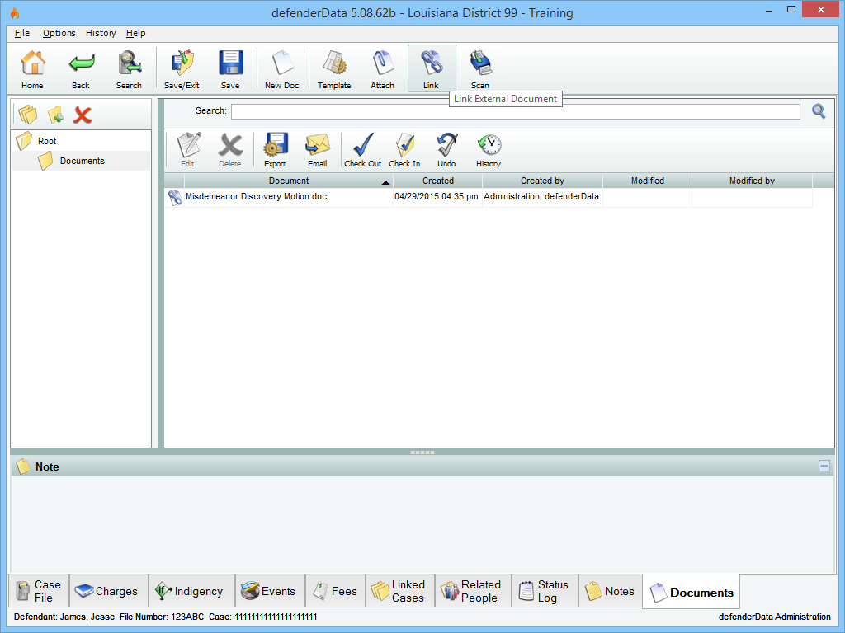Select the Root folder in tree

47,141
